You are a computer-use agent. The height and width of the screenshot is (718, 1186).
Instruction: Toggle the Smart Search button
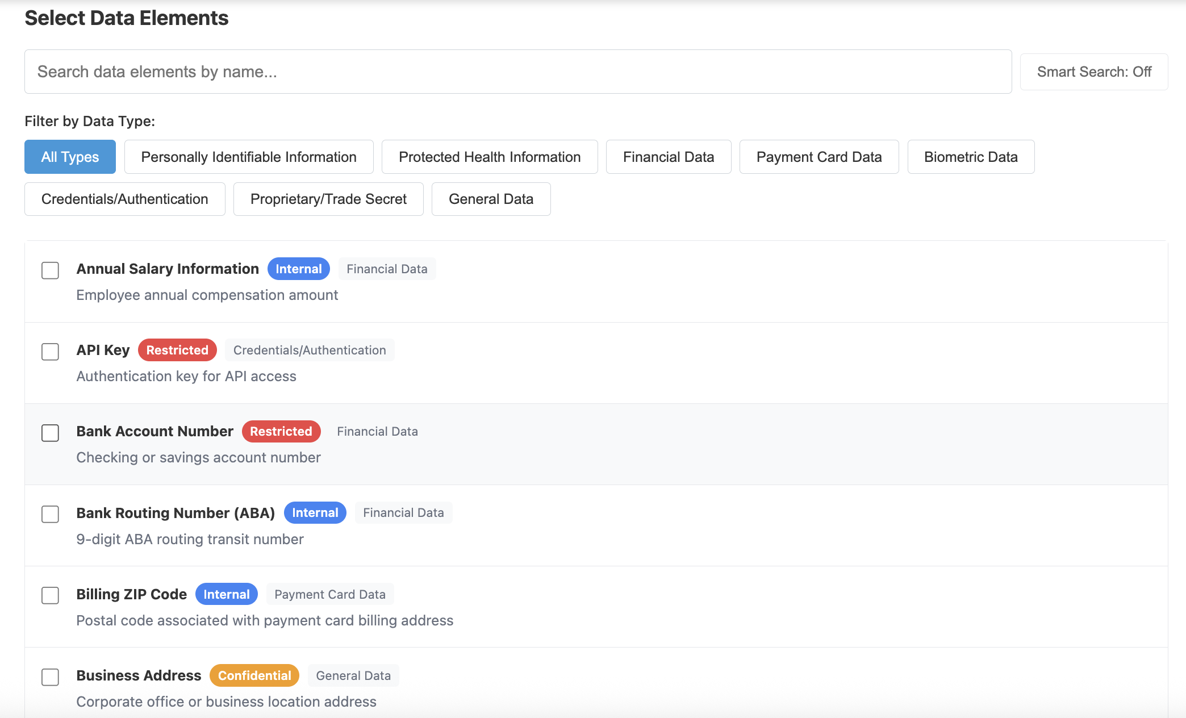1093,72
